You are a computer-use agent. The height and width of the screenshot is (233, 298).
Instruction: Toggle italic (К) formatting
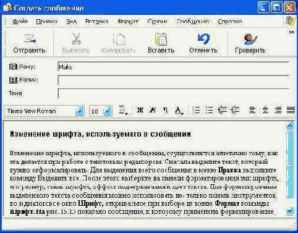(x=153, y=111)
